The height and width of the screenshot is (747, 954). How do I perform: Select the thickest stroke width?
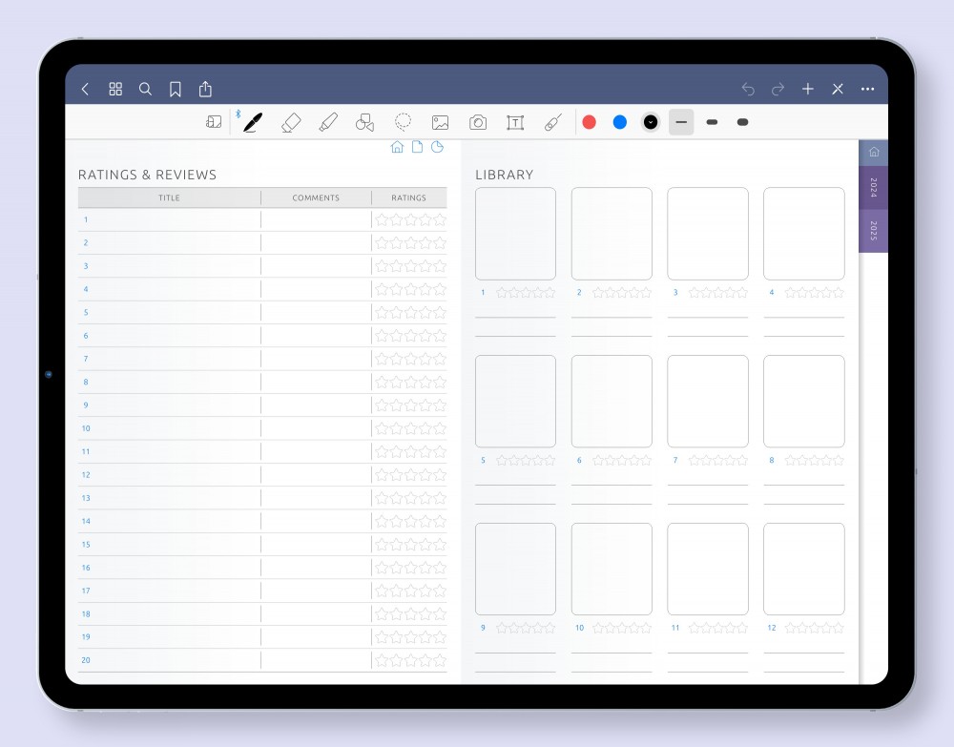pos(742,122)
